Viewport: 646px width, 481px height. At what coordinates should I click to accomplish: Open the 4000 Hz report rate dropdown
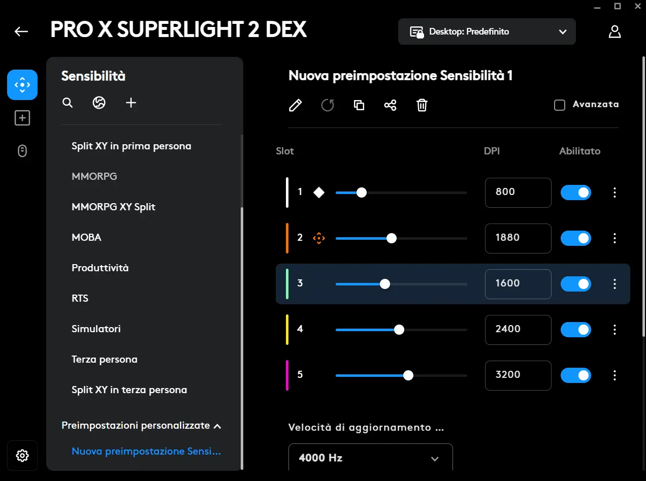click(371, 458)
